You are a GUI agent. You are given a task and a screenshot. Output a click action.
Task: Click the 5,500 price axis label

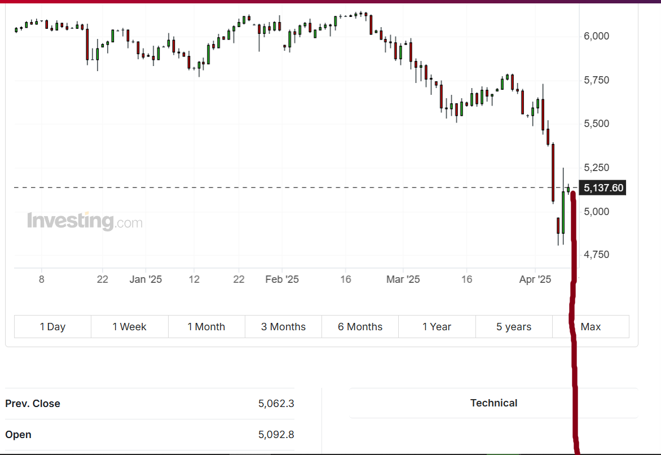click(596, 124)
